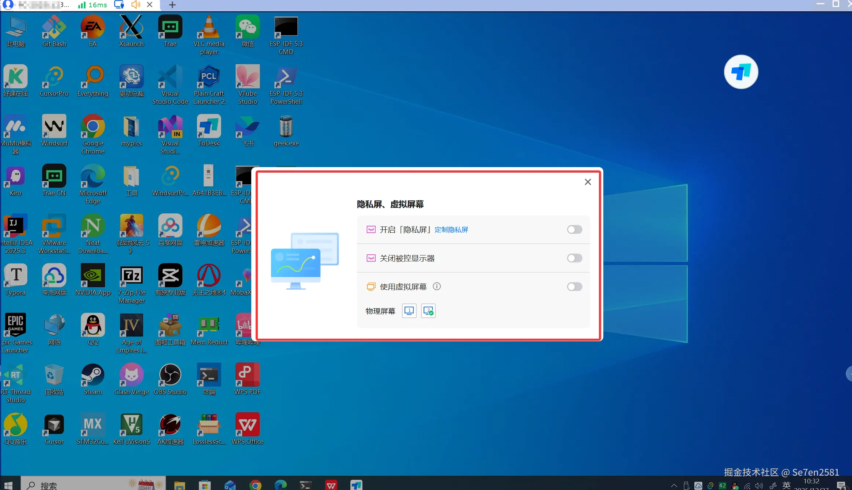Enable the 开启「隐私屏」 privacy screen toggle
This screenshot has height=490, width=852.
(574, 229)
